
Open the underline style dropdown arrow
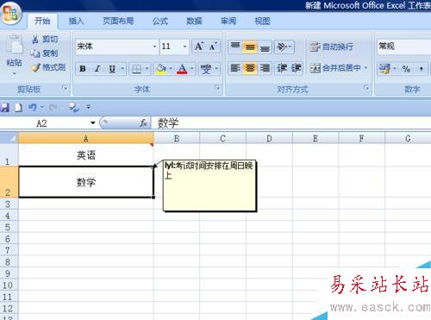click(122, 69)
